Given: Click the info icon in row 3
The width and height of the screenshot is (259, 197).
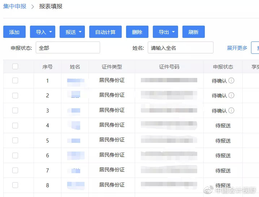Looking at the screenshot, I should (231, 110).
